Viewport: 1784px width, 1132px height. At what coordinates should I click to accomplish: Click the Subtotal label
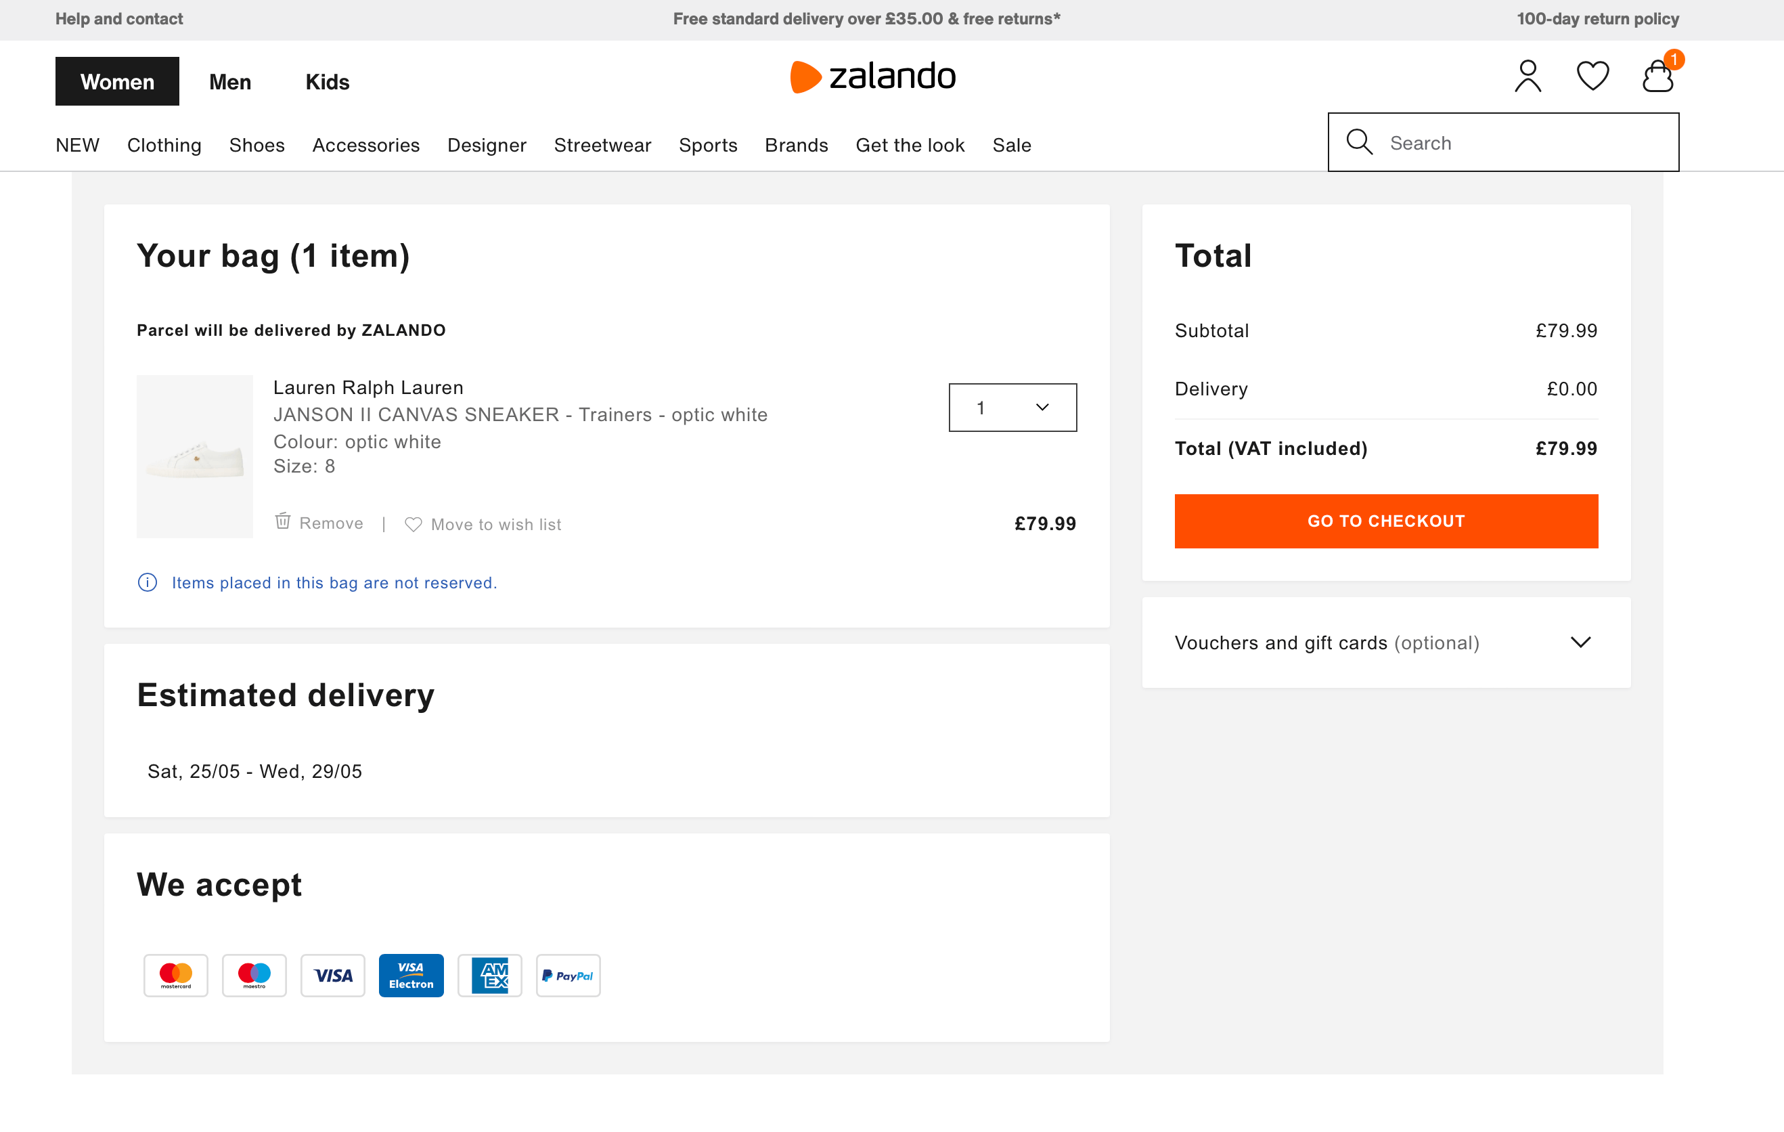1211,330
